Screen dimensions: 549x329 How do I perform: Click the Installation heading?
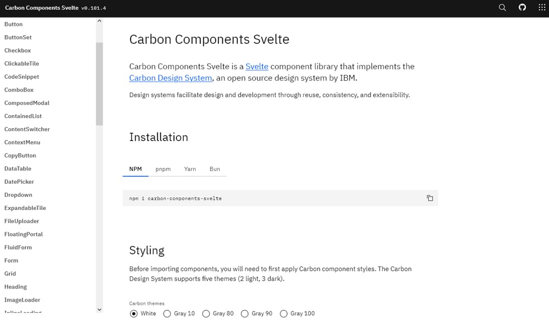click(x=159, y=137)
